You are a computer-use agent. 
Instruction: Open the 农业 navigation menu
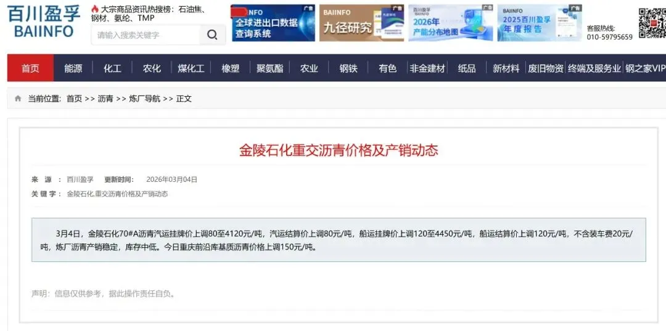(x=309, y=68)
